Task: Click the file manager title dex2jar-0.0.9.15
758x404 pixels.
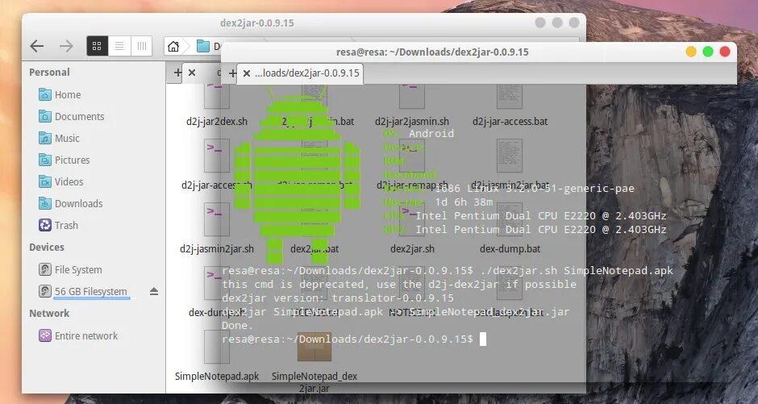Action: [256, 23]
